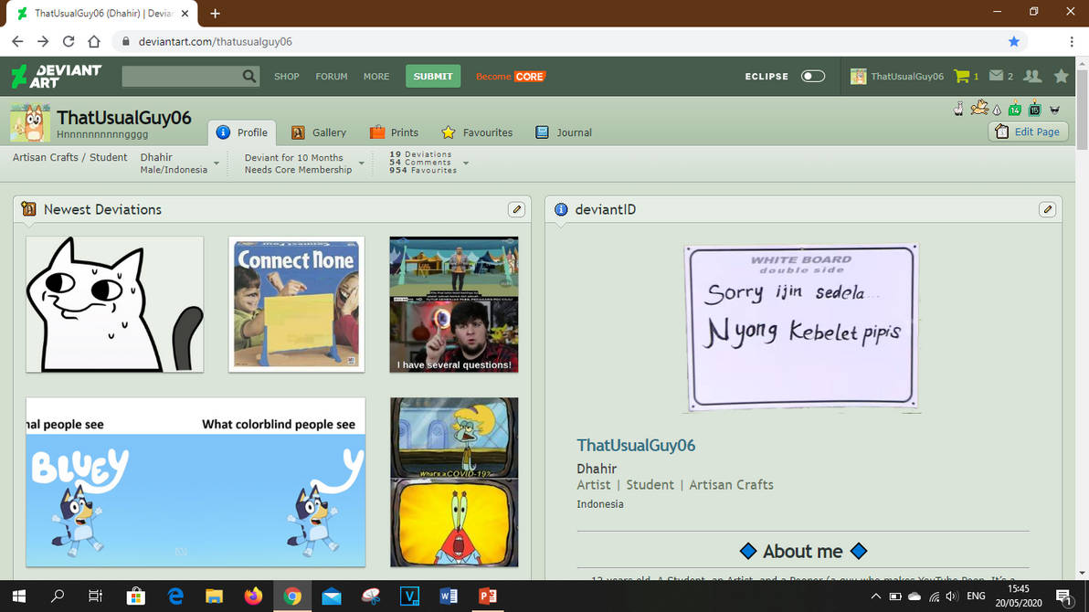
Task: Switch to the Profile tab
Action: tap(242, 132)
